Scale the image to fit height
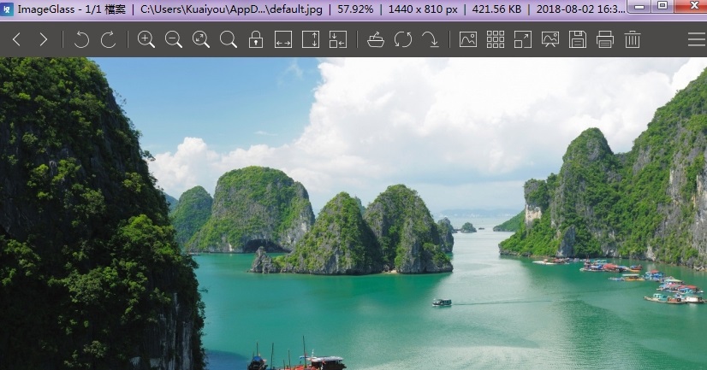 point(311,39)
